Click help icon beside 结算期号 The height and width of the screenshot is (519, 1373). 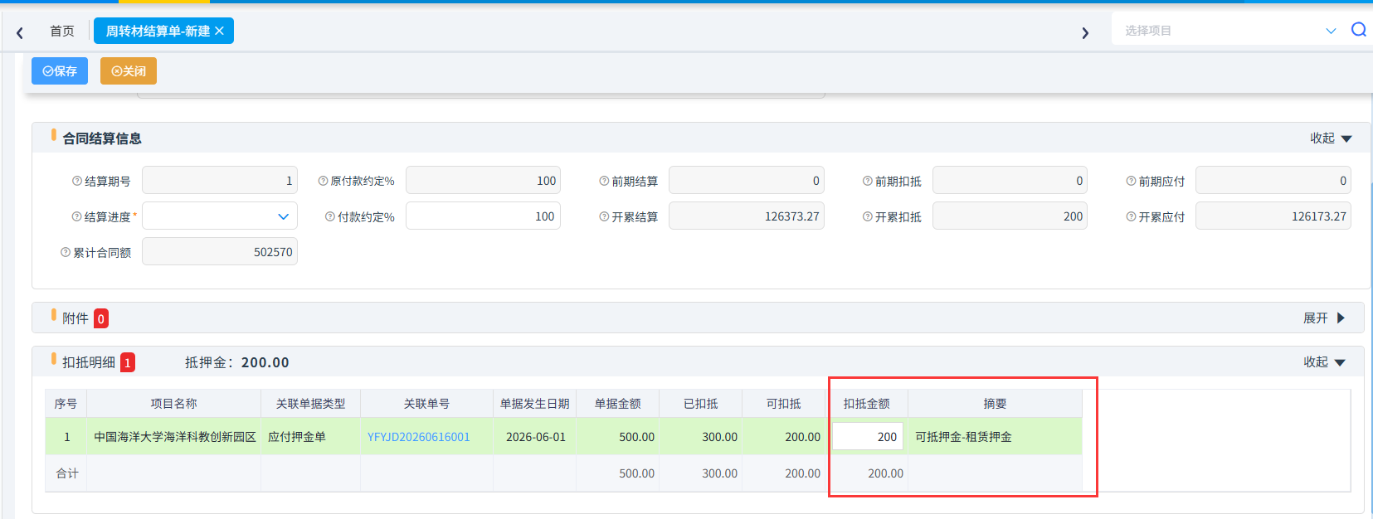click(77, 181)
